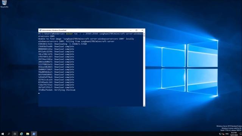
Task: Select the PowerShell taskbar button
Action: (34, 134)
